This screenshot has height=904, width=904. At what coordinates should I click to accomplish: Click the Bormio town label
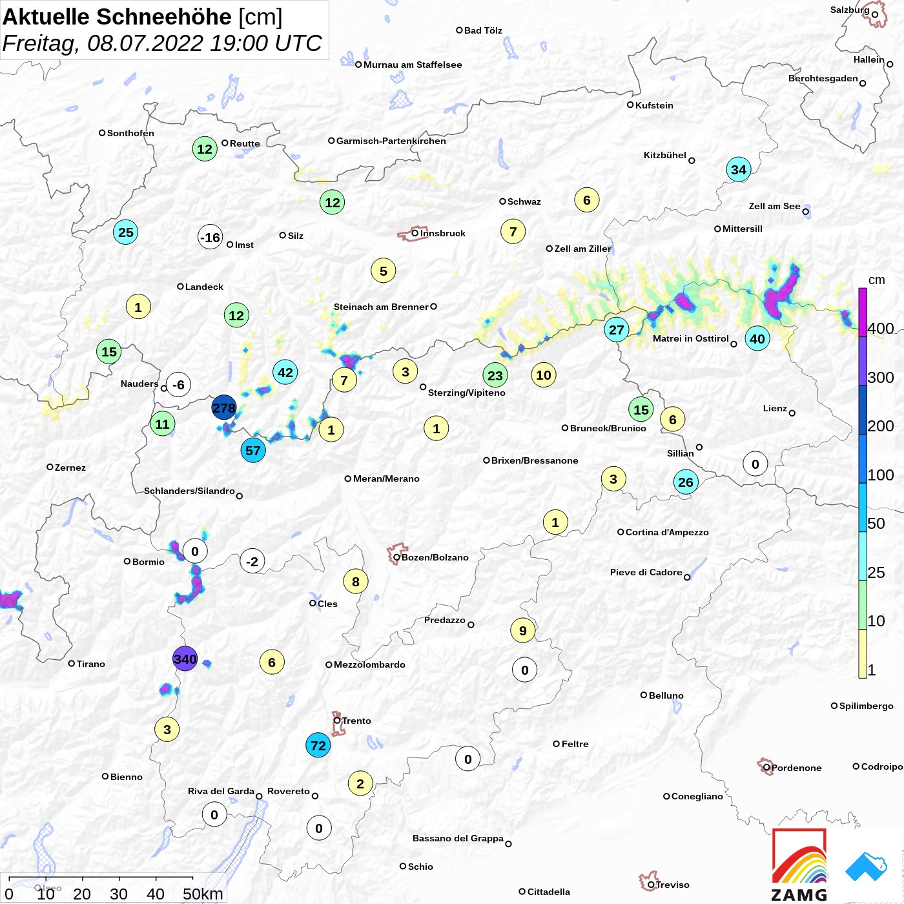coord(149,562)
